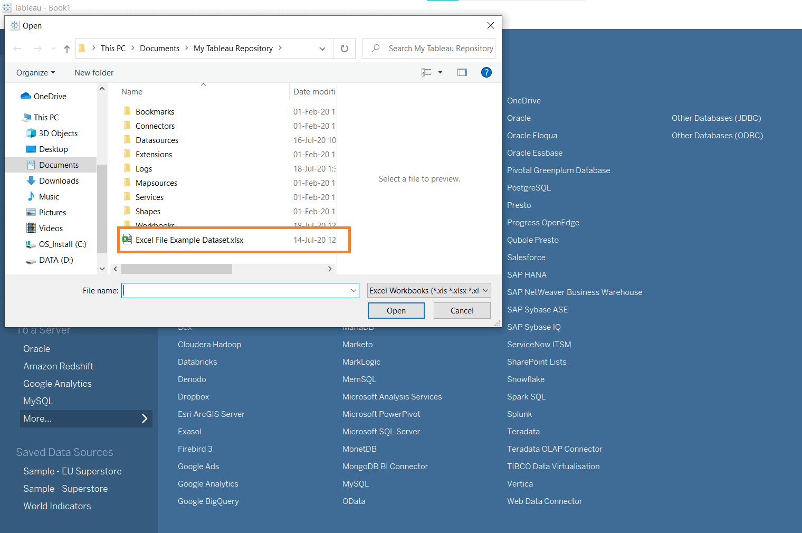Toggle the preview pane icon
This screenshot has width=802, height=533.
click(462, 72)
